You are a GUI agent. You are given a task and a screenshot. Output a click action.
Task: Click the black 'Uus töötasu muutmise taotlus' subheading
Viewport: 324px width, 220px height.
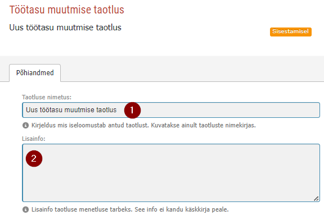65,27
